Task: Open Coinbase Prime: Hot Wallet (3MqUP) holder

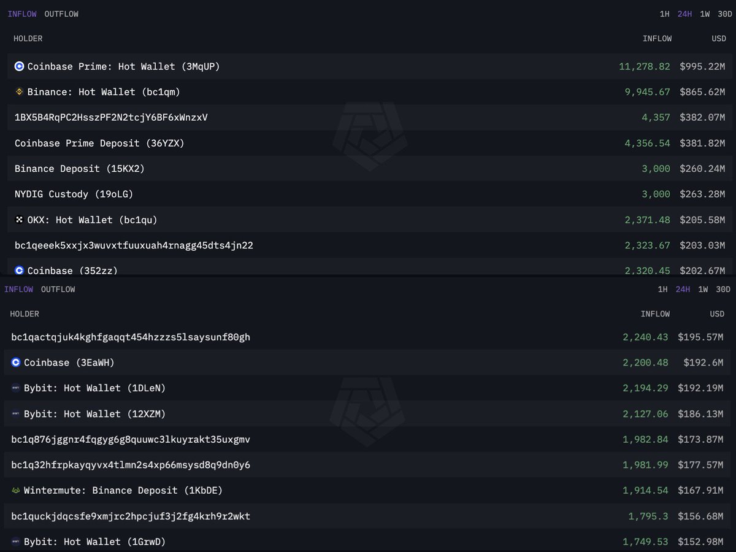Action: click(x=123, y=66)
